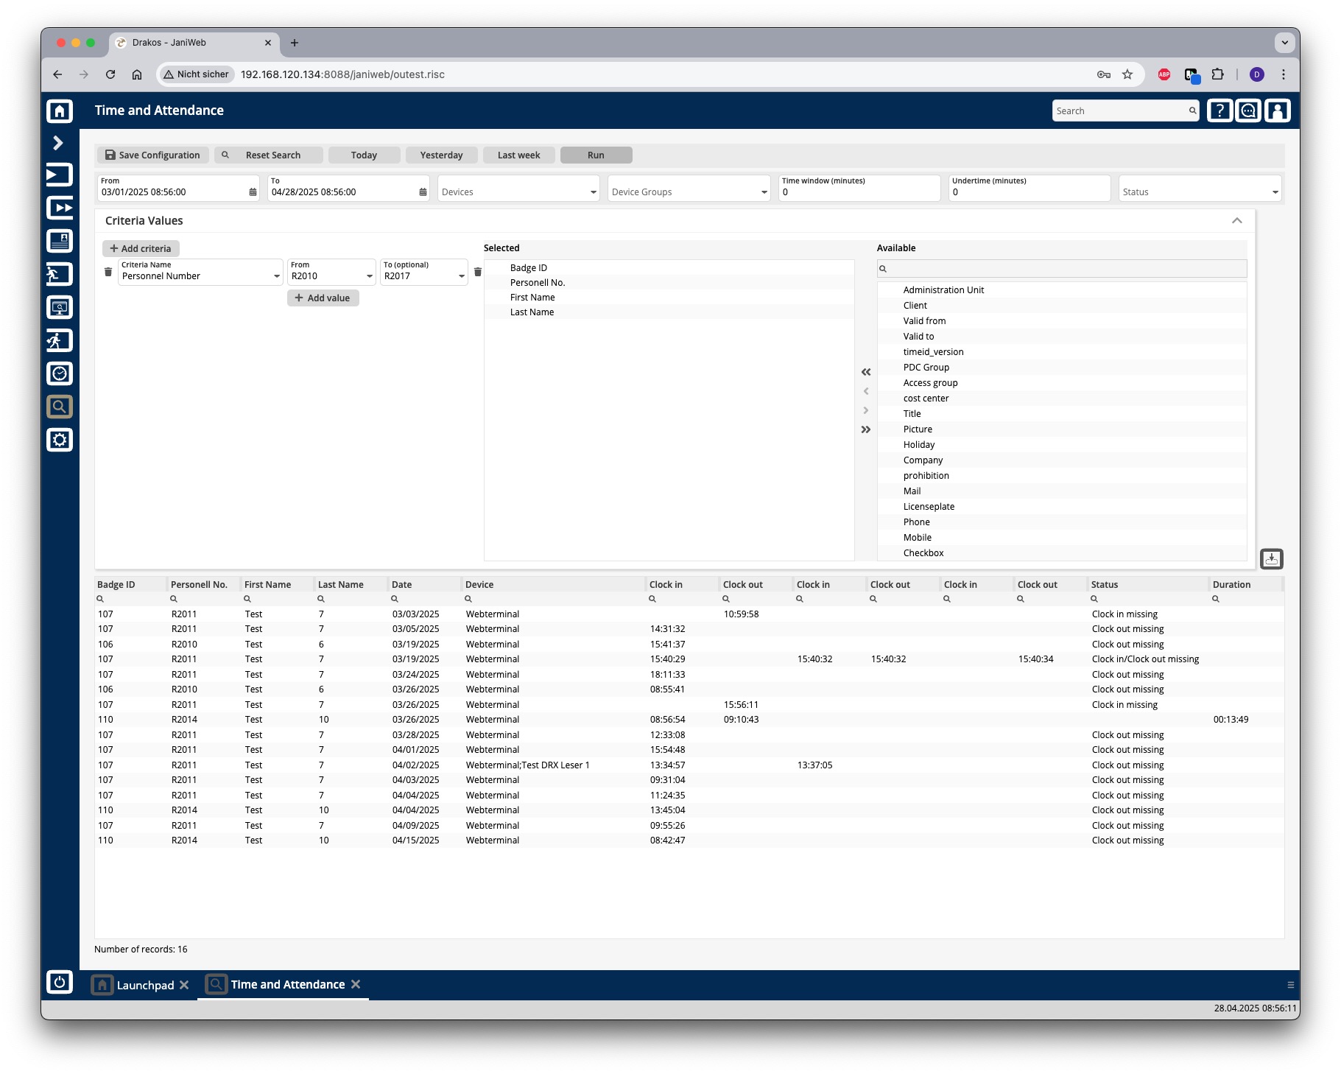Image resolution: width=1341 pixels, height=1074 pixels.
Task: Open the chat support icon
Action: tap(1248, 110)
